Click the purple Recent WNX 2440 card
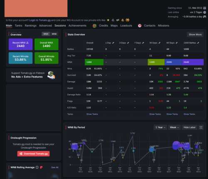 pos(20,44)
